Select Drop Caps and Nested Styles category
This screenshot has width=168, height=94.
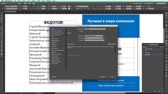(x=58, y=50)
